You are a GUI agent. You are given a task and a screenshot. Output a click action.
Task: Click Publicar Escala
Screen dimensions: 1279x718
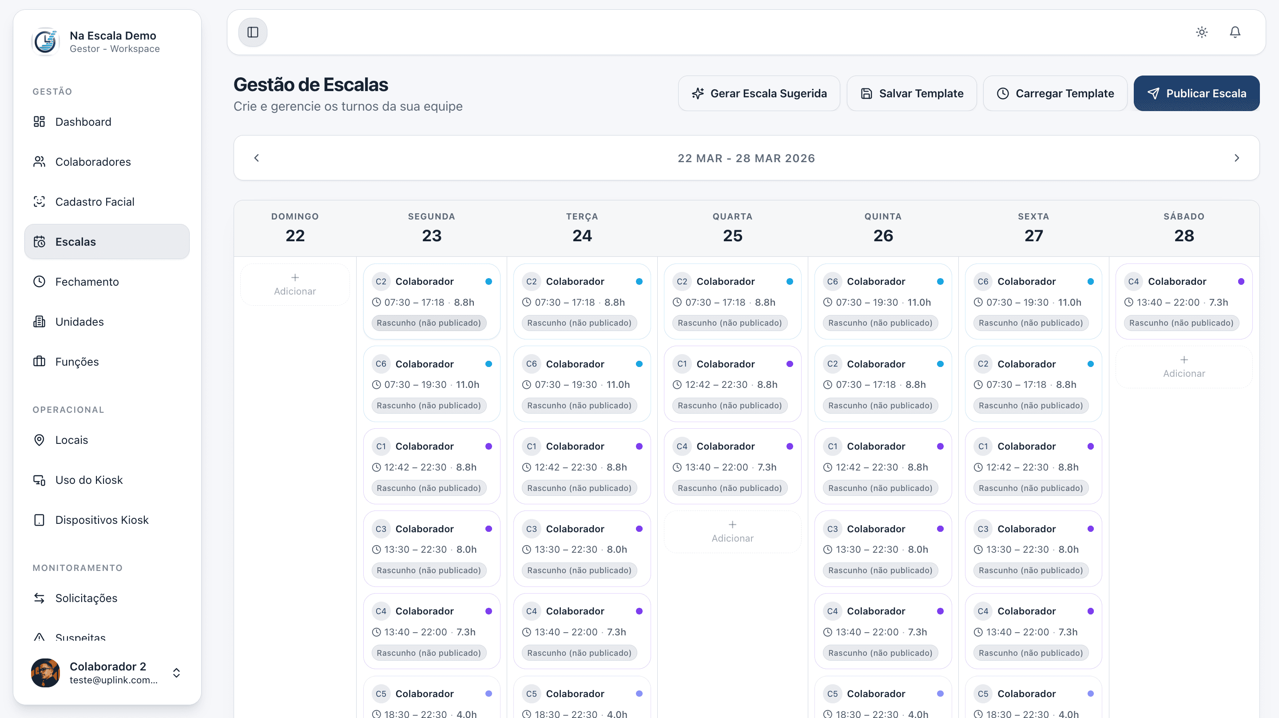[1196, 93]
